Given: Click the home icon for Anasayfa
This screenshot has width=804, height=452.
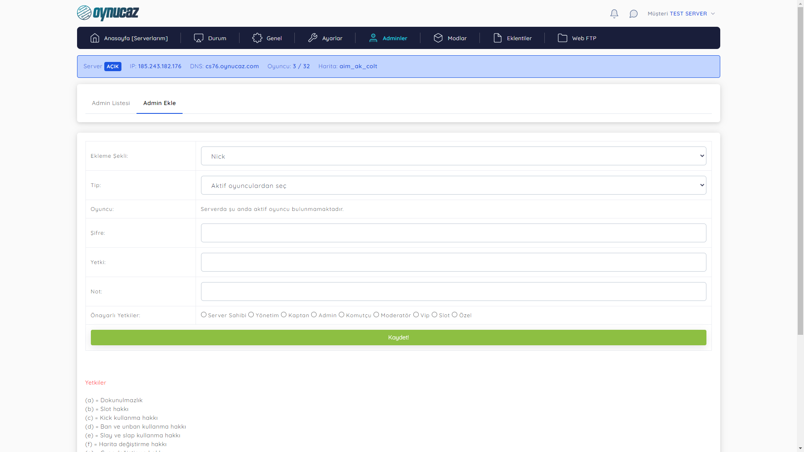Looking at the screenshot, I should [95, 38].
